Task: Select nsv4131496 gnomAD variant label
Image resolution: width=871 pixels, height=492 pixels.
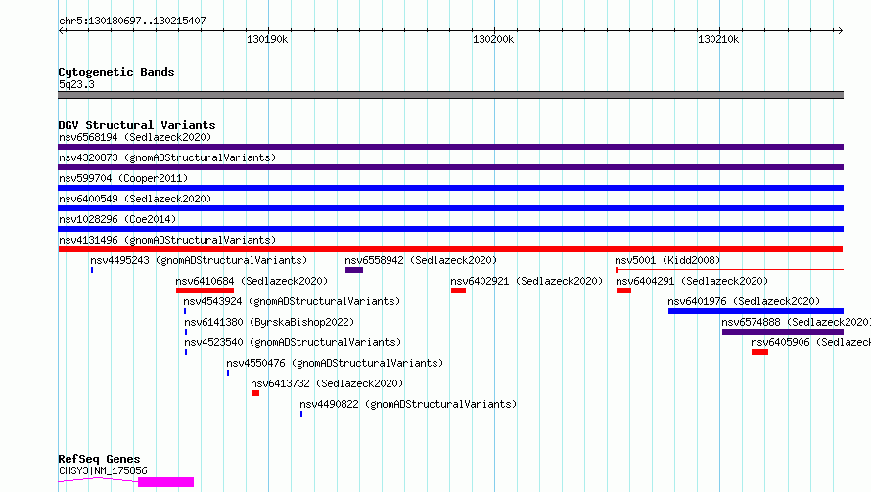Action: [167, 240]
